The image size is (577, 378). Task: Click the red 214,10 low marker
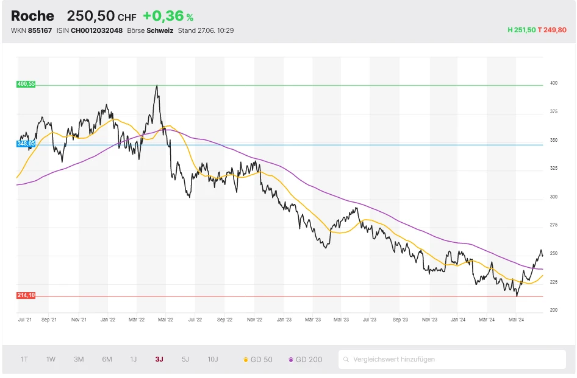pos(26,295)
